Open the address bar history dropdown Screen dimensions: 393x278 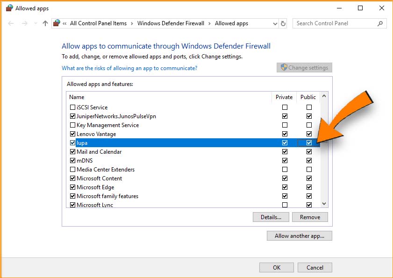click(275, 23)
